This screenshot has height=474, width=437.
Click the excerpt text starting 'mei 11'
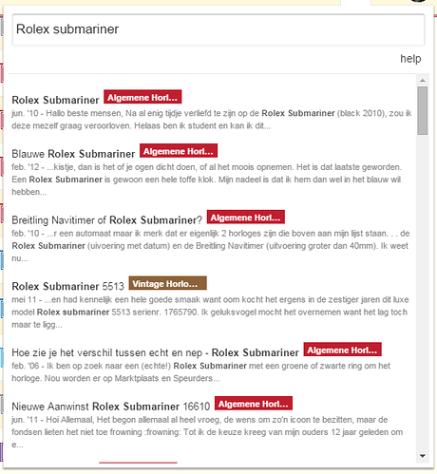coord(210,312)
